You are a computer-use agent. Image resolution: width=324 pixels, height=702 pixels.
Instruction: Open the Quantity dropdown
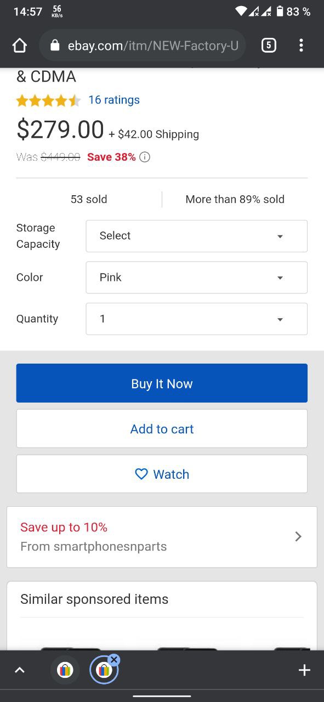pos(196,319)
